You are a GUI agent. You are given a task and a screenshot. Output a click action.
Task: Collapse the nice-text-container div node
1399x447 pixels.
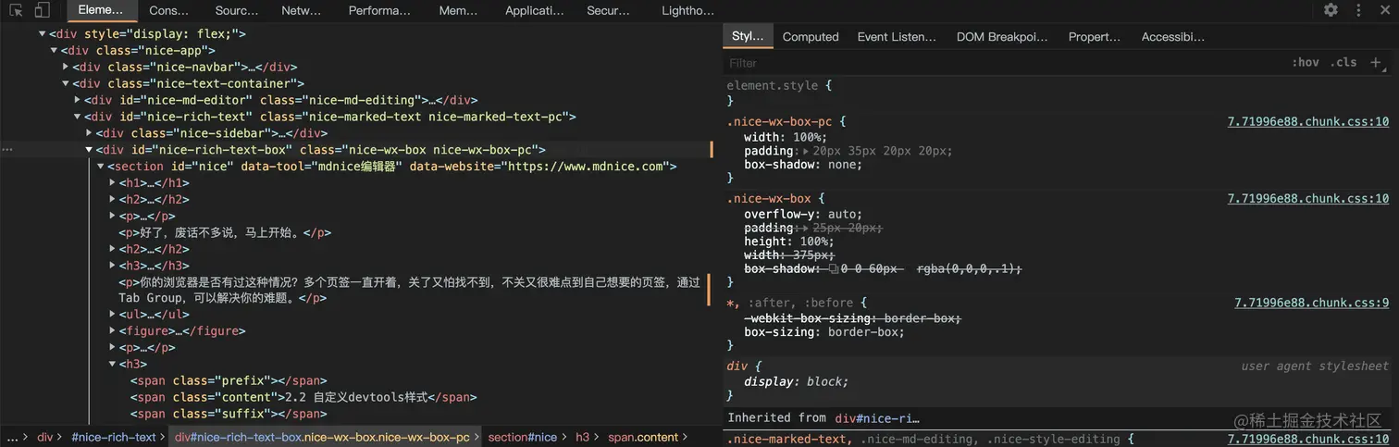[x=65, y=83]
